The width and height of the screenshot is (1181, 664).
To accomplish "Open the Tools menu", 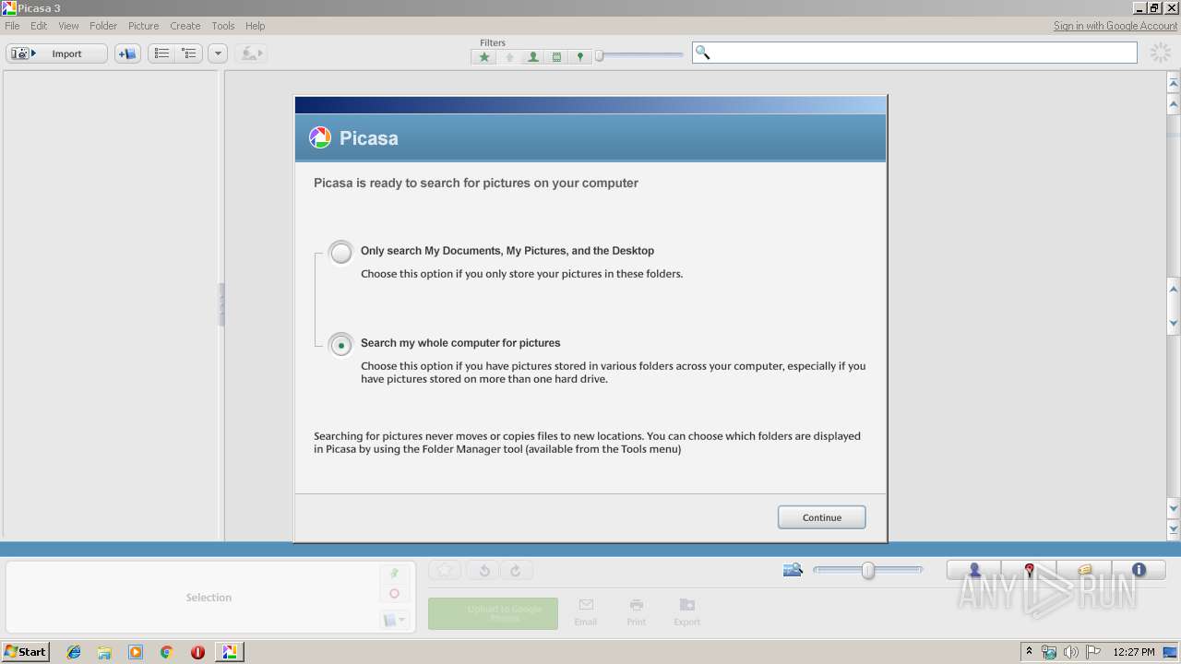I will (223, 26).
